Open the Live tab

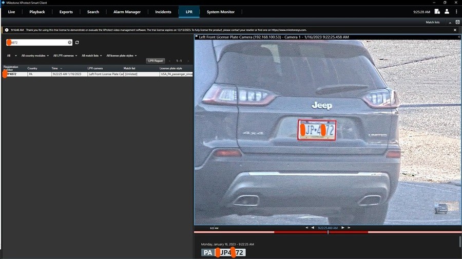coord(11,12)
